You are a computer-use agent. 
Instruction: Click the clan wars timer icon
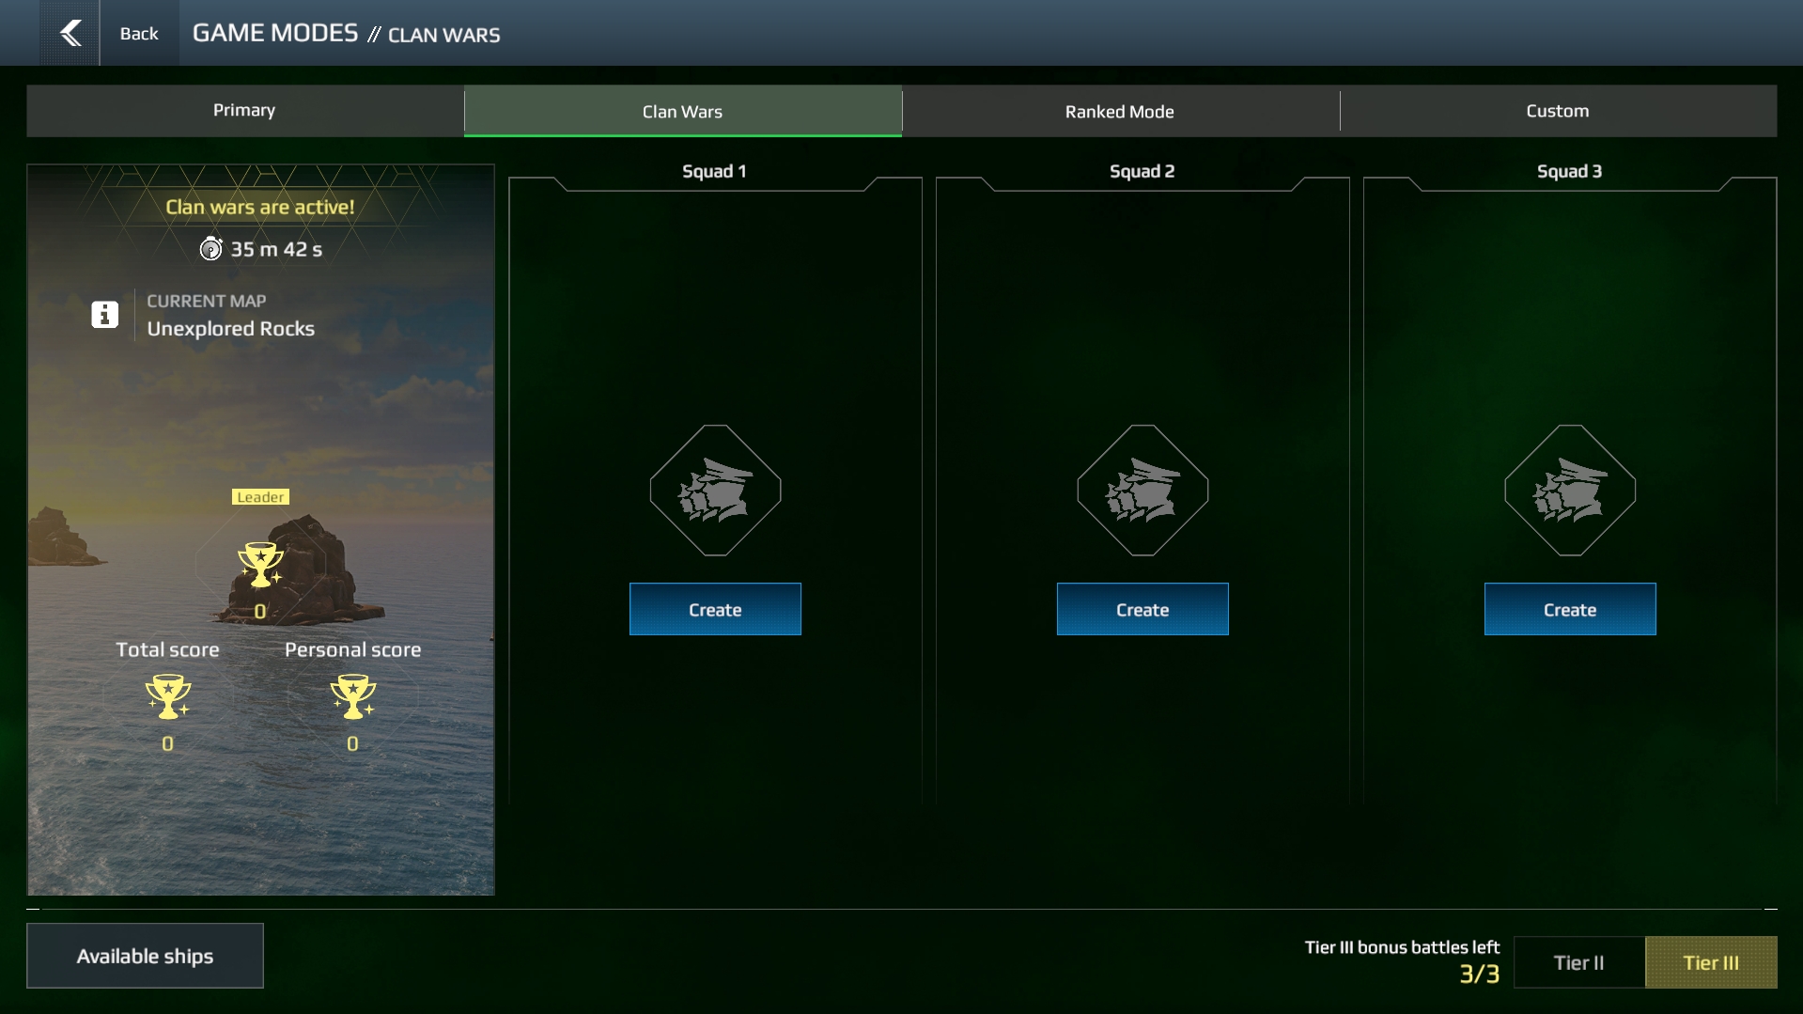coord(210,249)
